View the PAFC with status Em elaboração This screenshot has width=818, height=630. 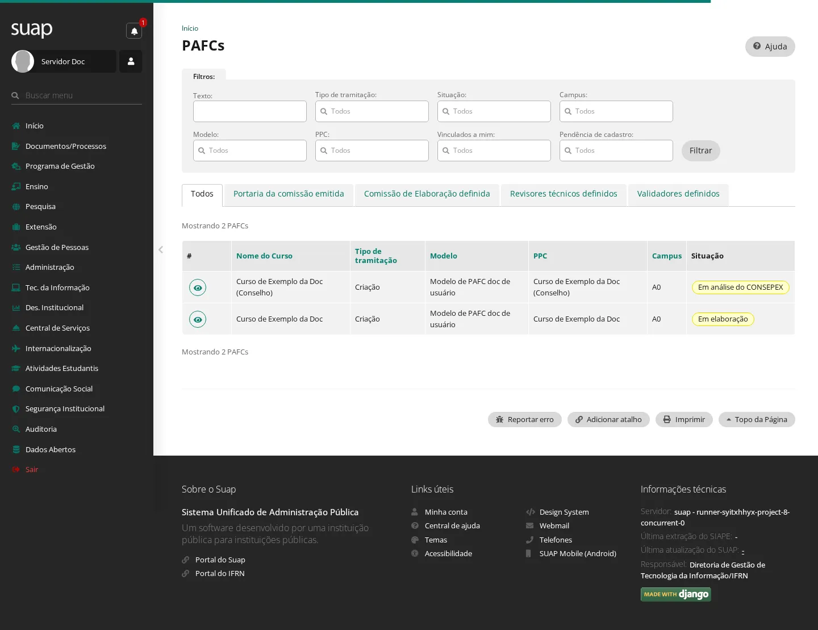198,319
